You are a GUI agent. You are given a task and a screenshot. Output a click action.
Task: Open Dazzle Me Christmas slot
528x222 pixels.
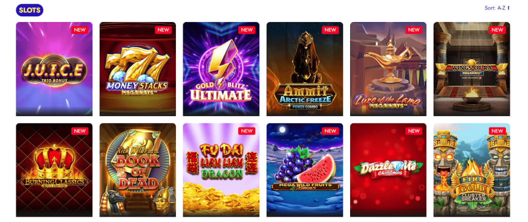(x=388, y=170)
